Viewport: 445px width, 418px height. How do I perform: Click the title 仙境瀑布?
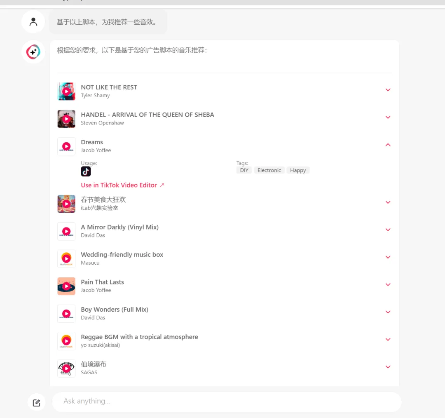point(94,364)
